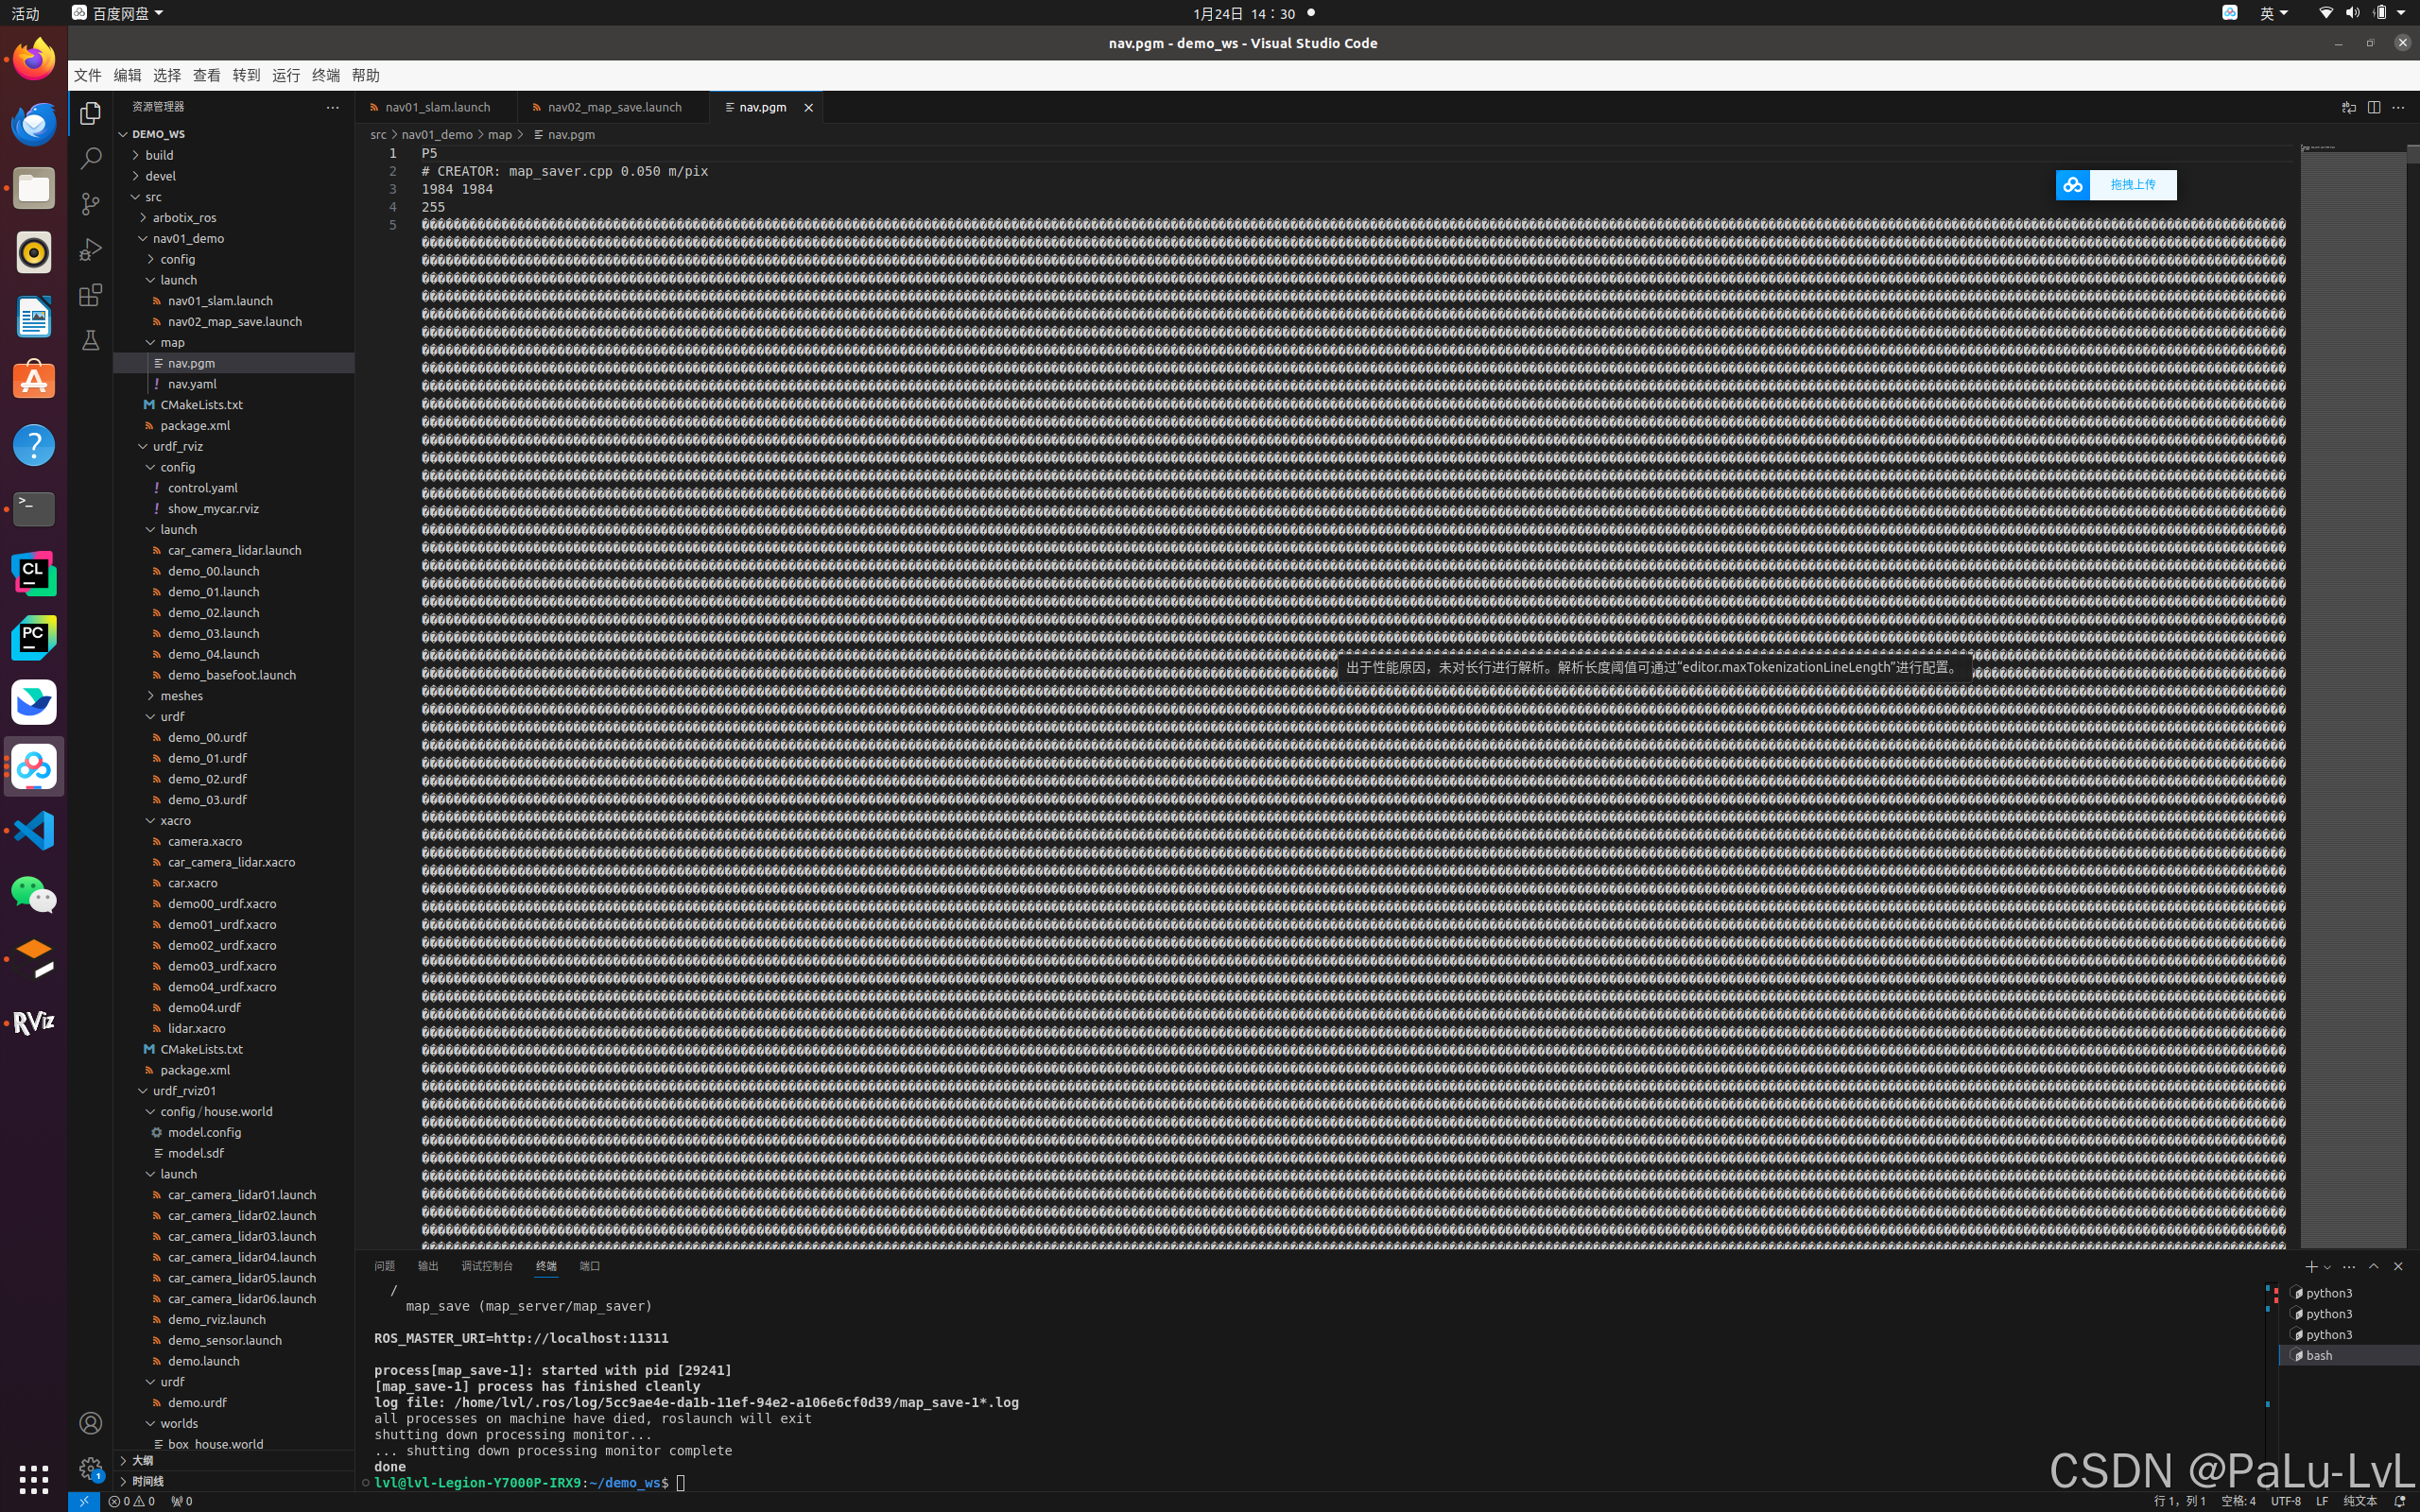
Task: Expand the meshes folder
Action: (x=181, y=696)
